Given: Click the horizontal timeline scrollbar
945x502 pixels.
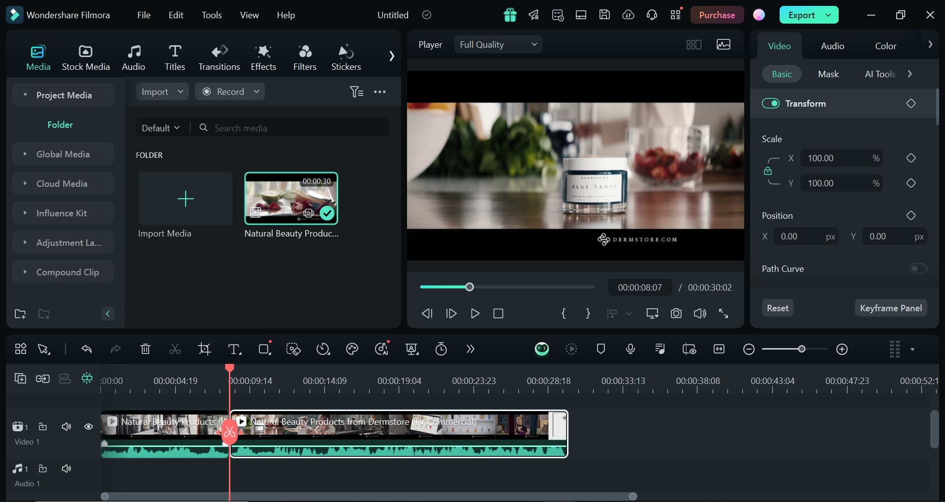Looking at the screenshot, I should coord(369,497).
